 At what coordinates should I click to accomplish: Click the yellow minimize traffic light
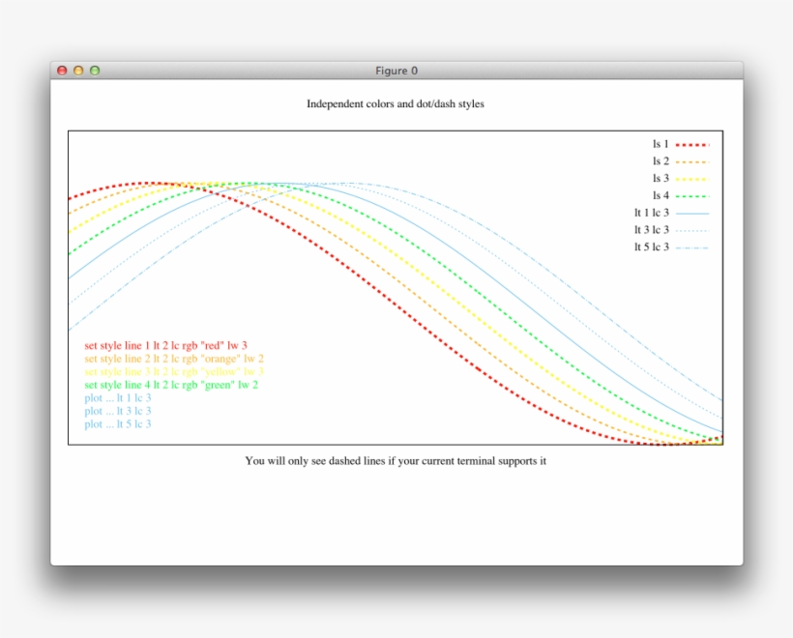77,70
